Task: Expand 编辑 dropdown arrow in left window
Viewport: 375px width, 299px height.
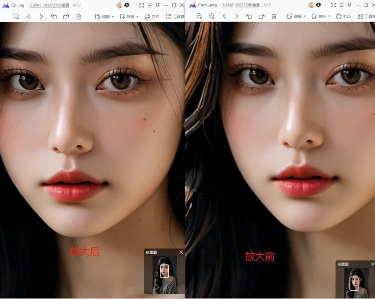Action: pos(113,17)
